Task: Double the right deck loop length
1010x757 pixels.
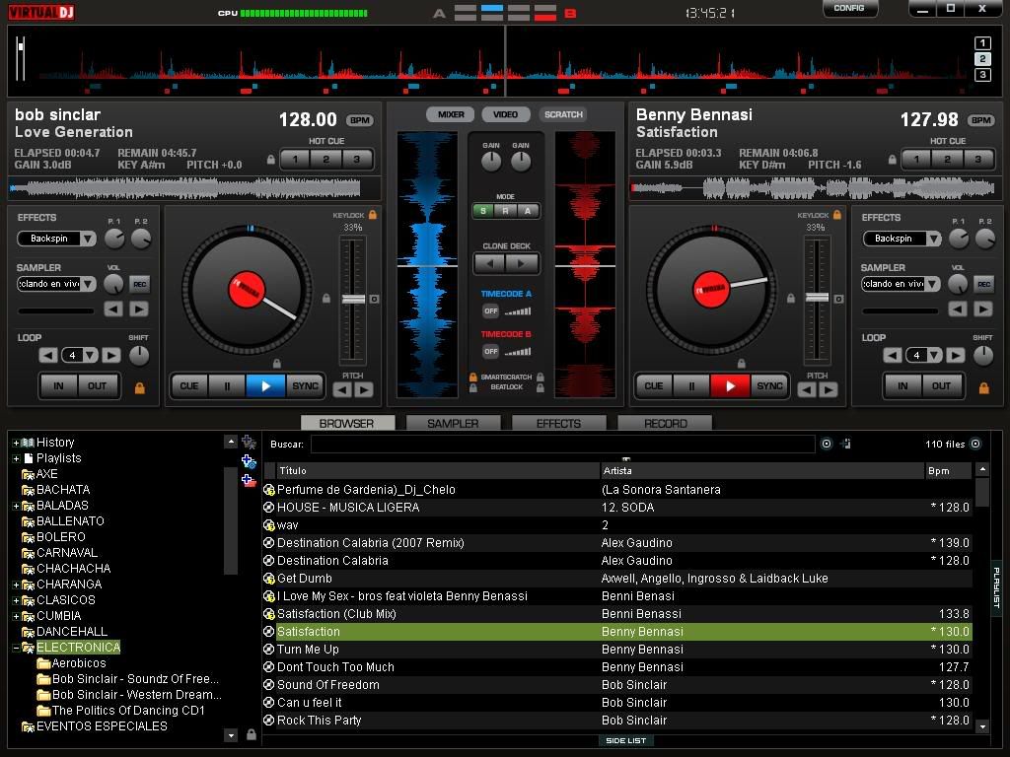Action: [x=955, y=355]
